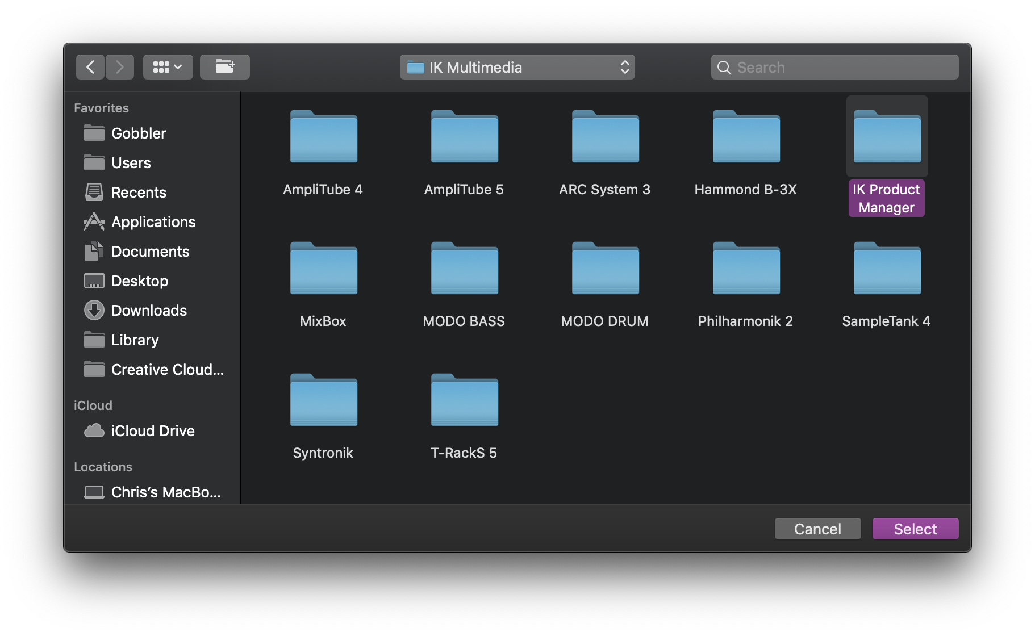Click the MixBox folder name

pyautogui.click(x=323, y=321)
